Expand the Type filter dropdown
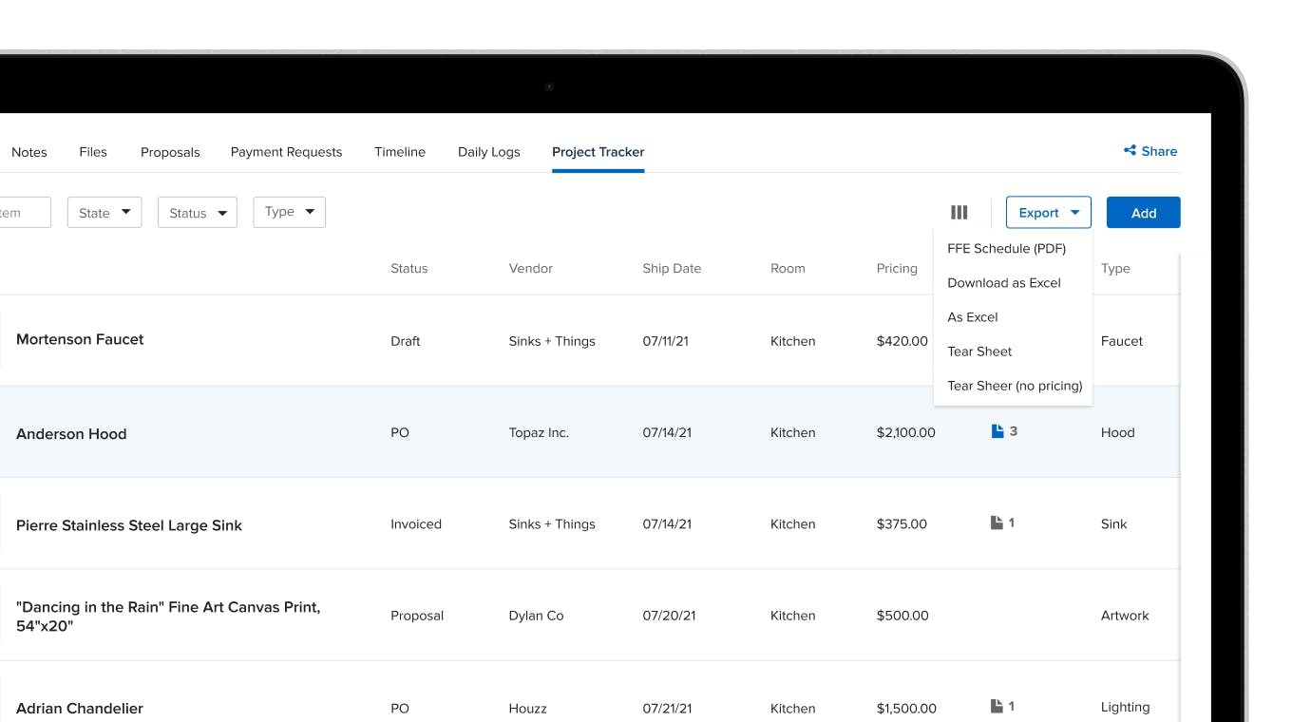The height and width of the screenshot is (722, 1311). pyautogui.click(x=289, y=212)
